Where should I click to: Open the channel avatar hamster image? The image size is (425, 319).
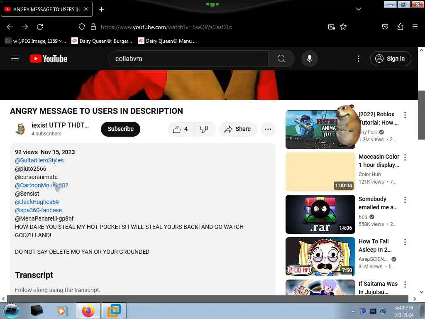tap(20, 129)
